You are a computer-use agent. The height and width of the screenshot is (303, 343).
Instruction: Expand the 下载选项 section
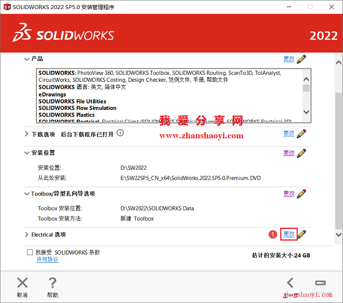coord(26,134)
